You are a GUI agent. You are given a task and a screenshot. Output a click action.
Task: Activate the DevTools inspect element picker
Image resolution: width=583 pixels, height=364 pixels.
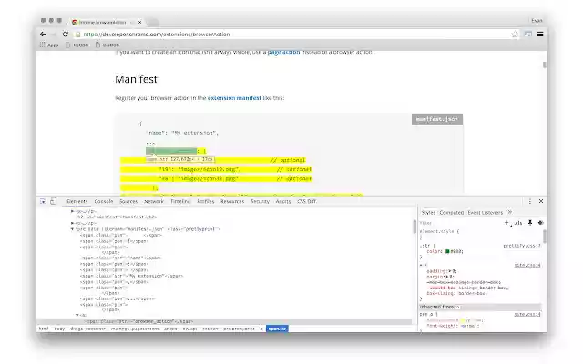pyautogui.click(x=43, y=201)
